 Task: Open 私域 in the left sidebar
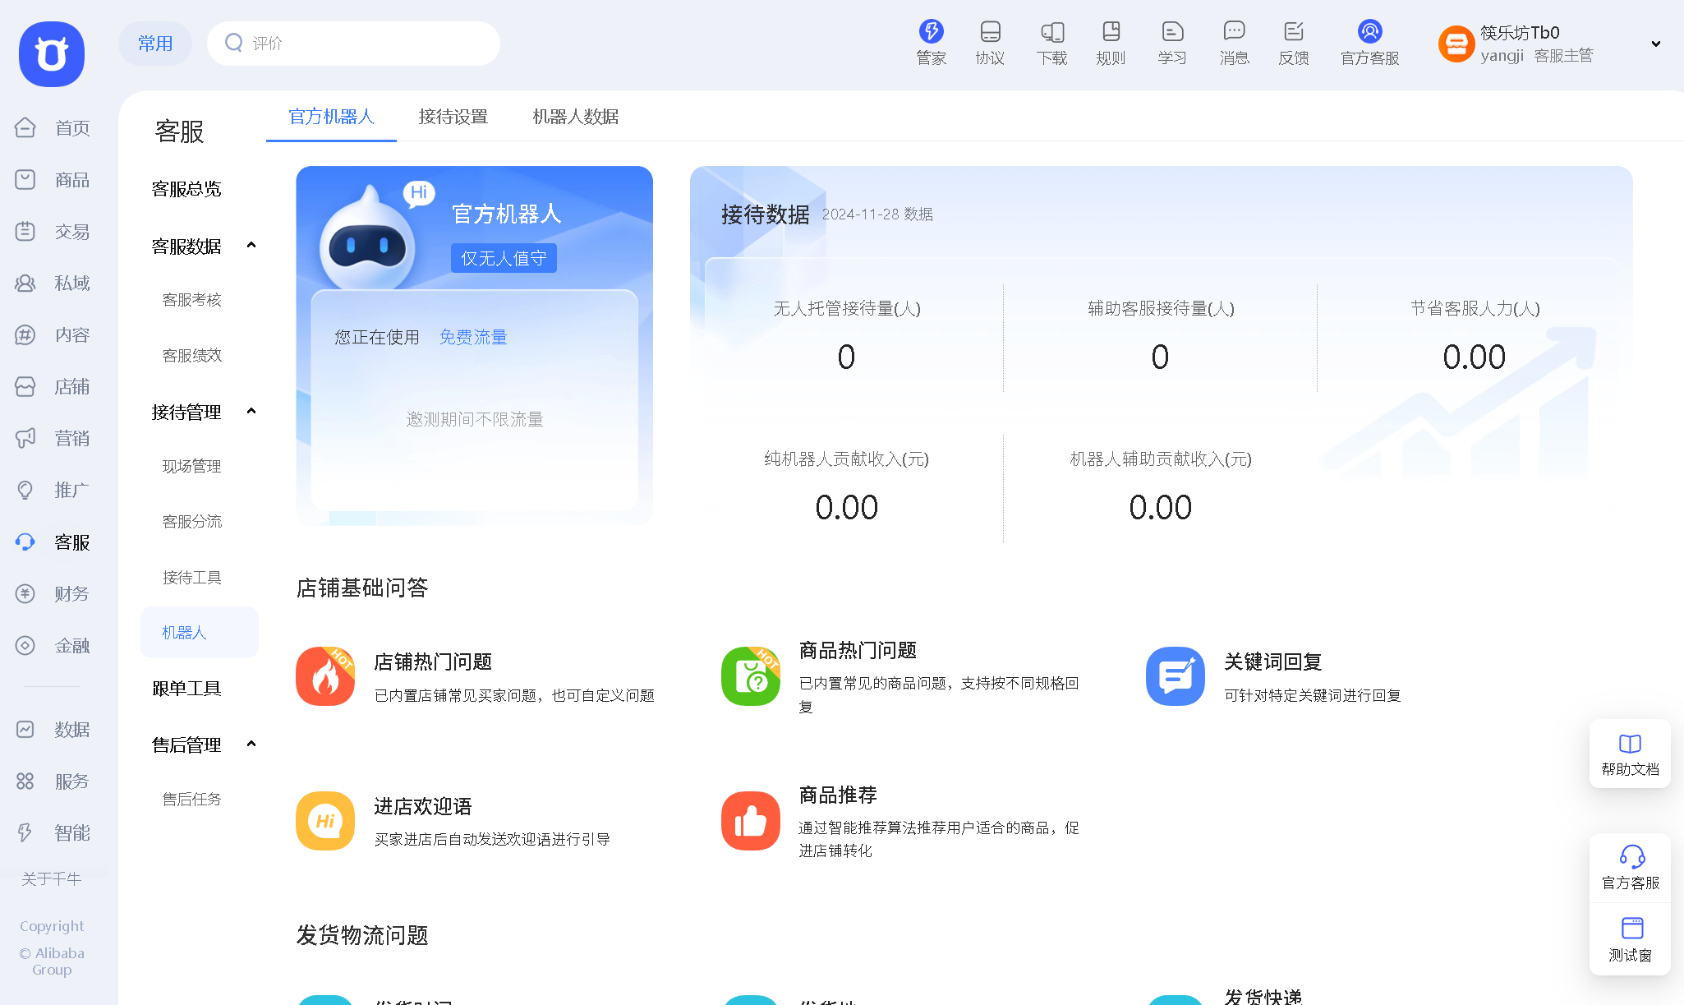53,283
